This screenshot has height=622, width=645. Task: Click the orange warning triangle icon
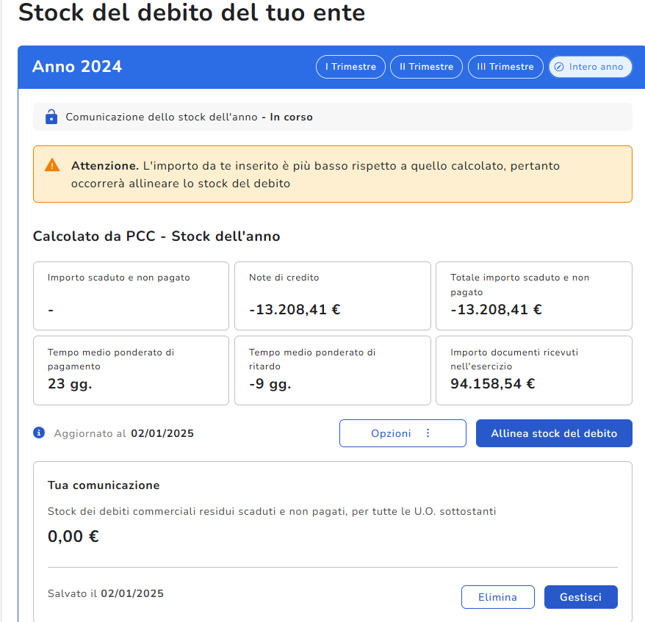coord(52,165)
